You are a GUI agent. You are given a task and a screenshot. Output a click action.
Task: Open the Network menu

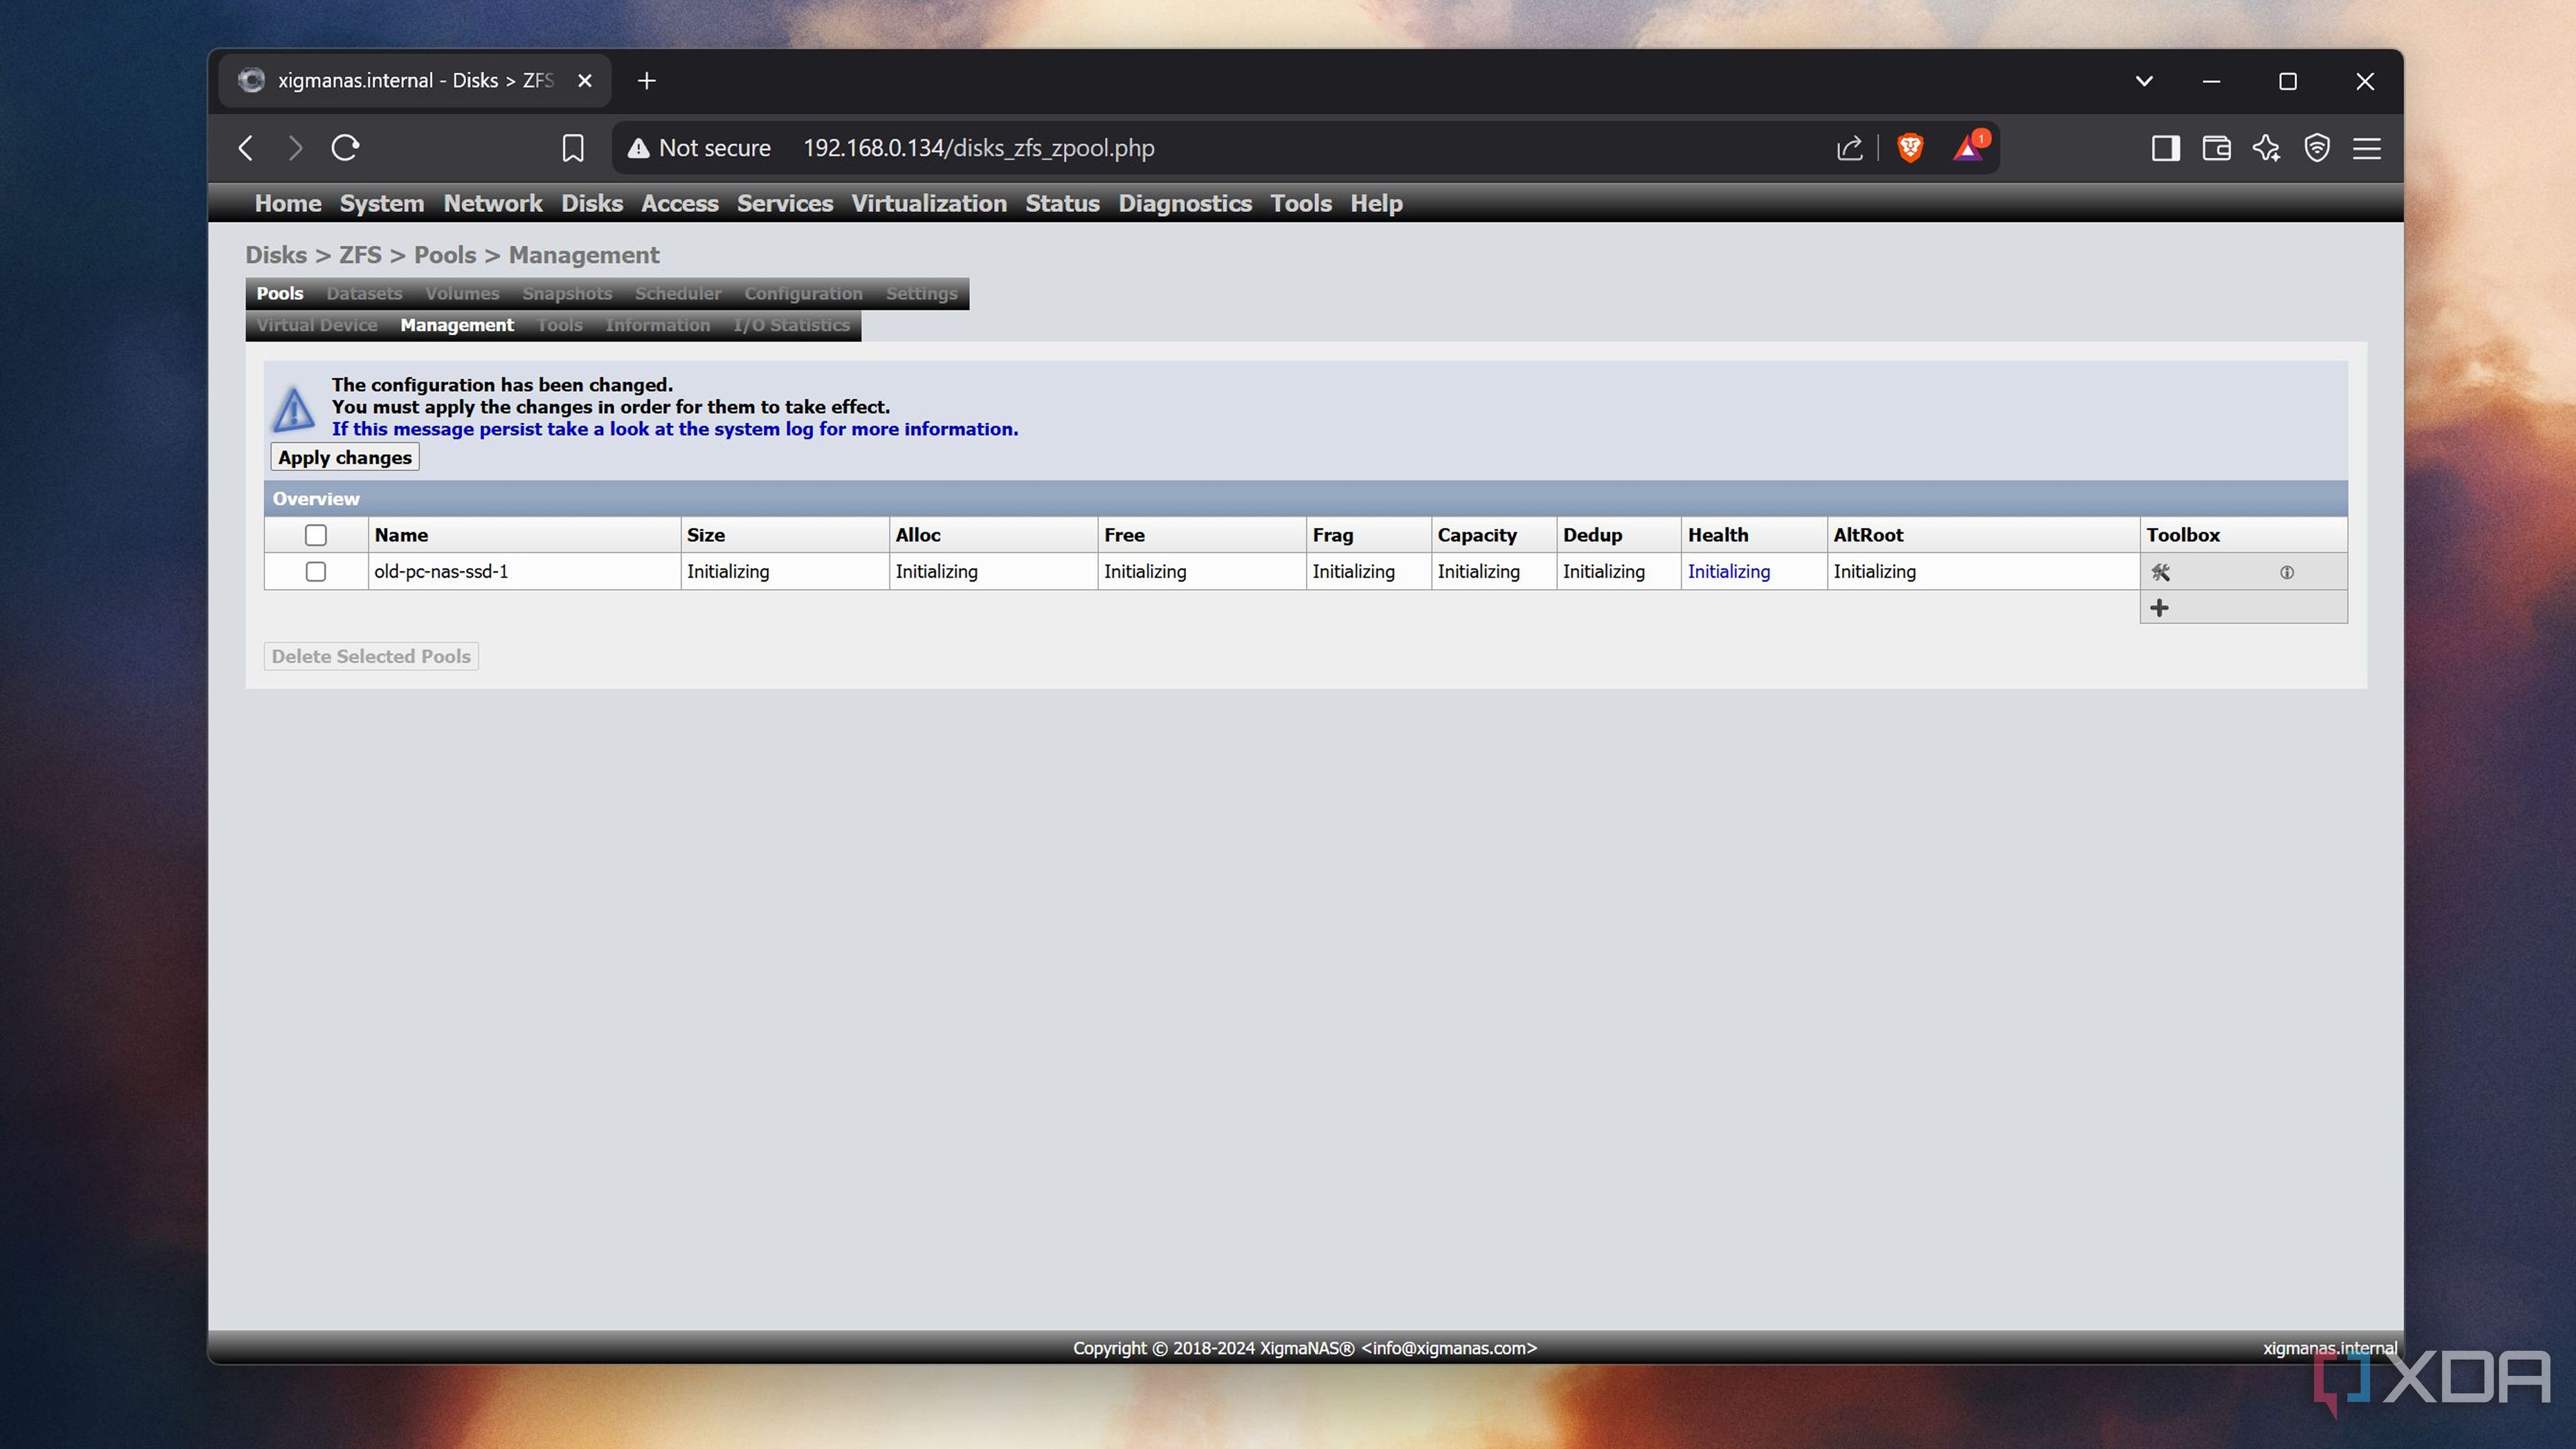pos(492,203)
